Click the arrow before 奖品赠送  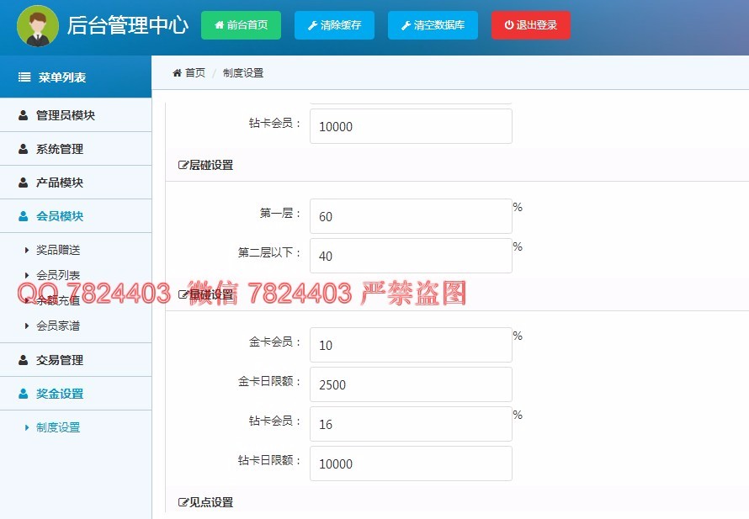pos(27,250)
